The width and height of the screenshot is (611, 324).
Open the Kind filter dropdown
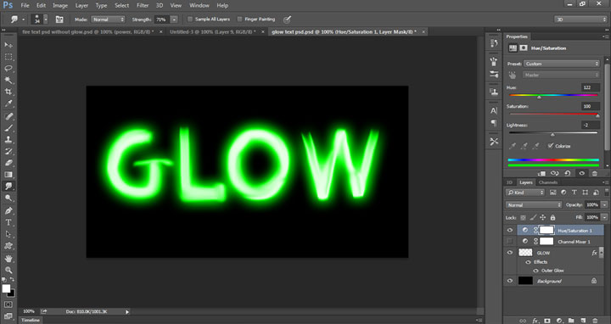(x=525, y=193)
